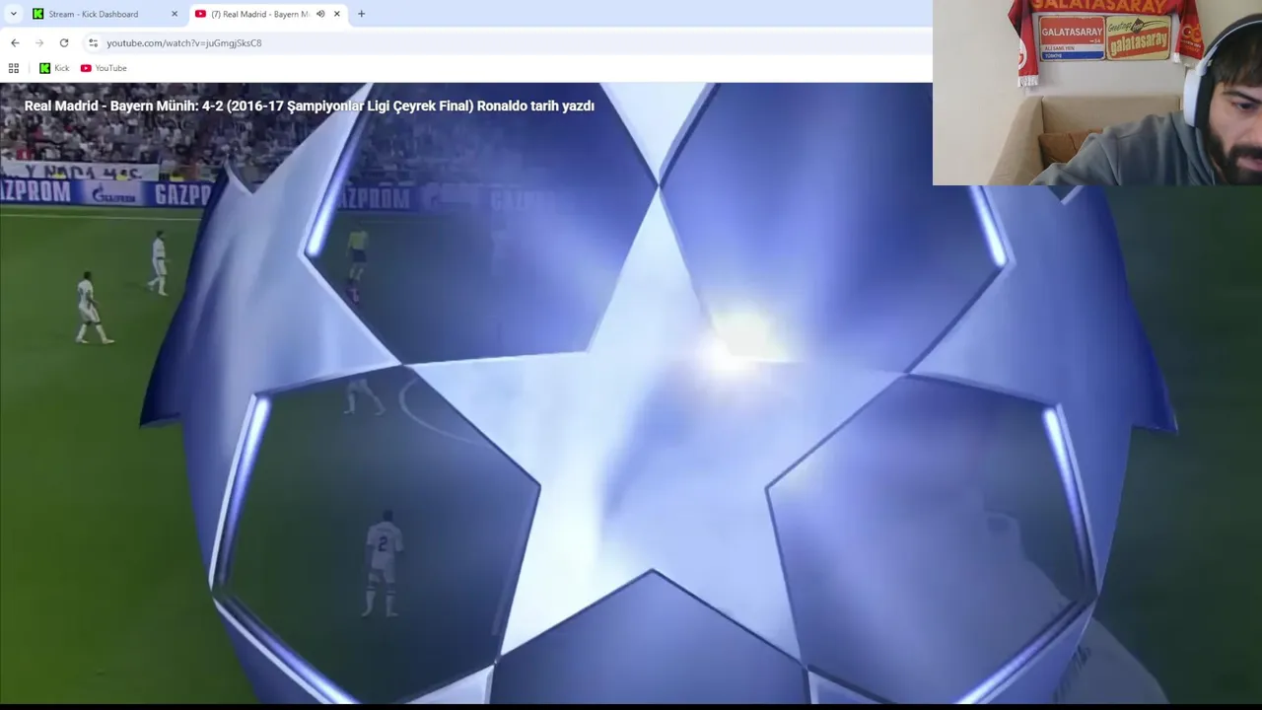Open the tab search dropdown arrow

click(x=13, y=14)
